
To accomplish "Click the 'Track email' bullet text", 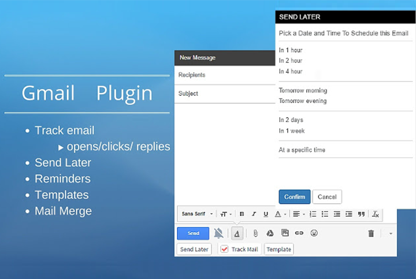I will coord(65,131).
